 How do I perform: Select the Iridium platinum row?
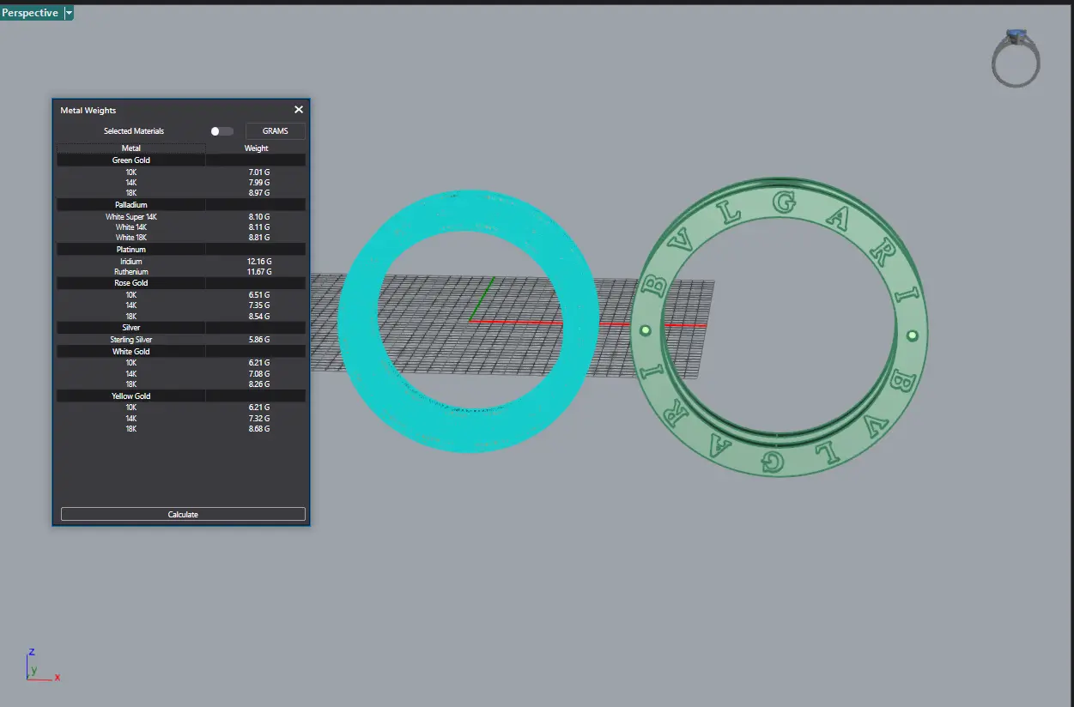131,262
